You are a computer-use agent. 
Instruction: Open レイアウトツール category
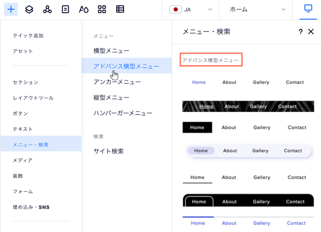click(33, 98)
